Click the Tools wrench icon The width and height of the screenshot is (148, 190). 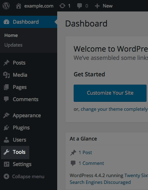(x=6, y=152)
